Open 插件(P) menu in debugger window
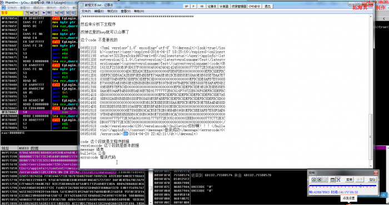389x205 pixels. point(51,8)
